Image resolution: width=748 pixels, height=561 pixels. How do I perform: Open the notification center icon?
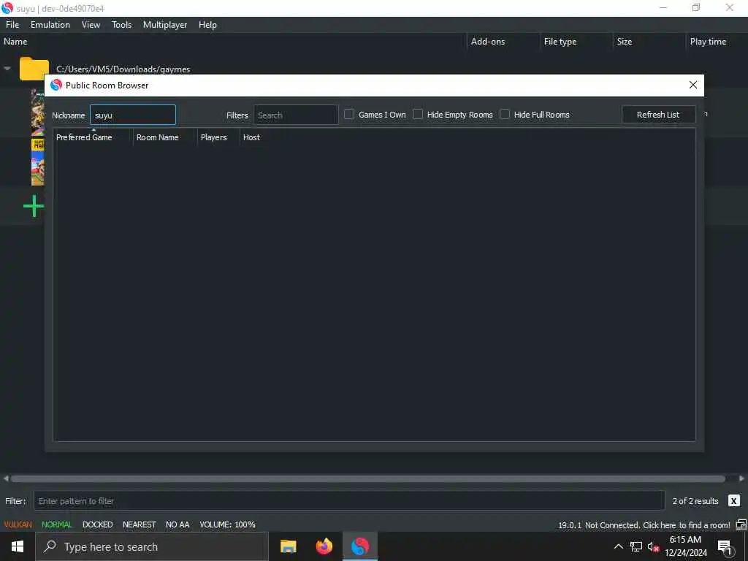[725, 547]
